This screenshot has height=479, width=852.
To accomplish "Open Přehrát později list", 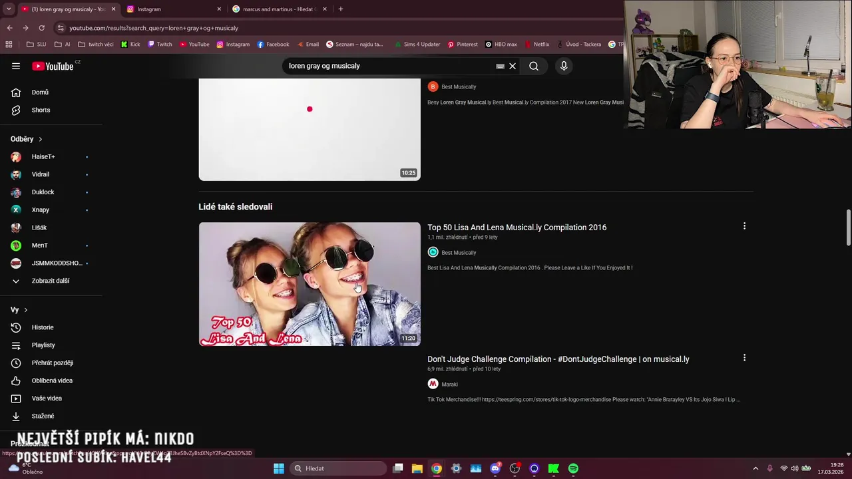I will point(53,363).
